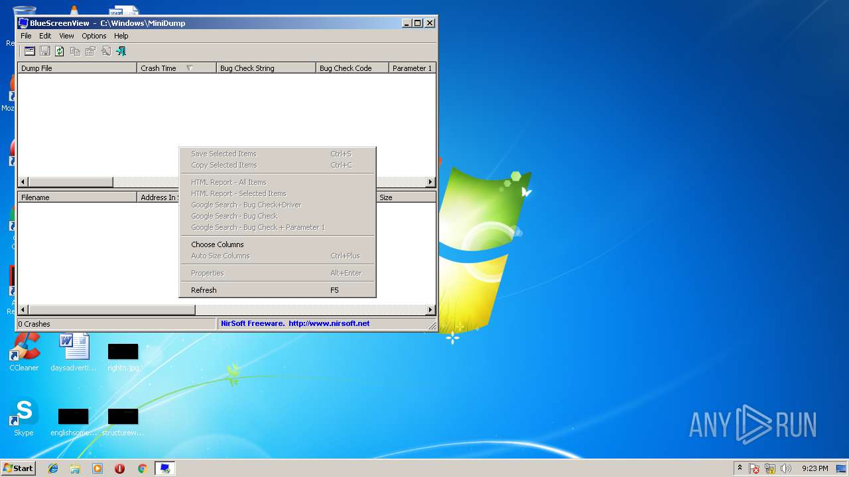Image resolution: width=849 pixels, height=477 pixels.
Task: Click the Exit door toolbar icon
Action: click(x=121, y=51)
